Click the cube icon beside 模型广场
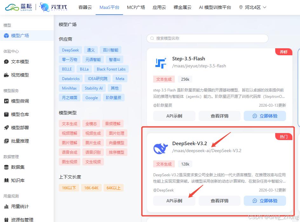Image resolution: width=300 pixels, height=222 pixels. click(6, 36)
